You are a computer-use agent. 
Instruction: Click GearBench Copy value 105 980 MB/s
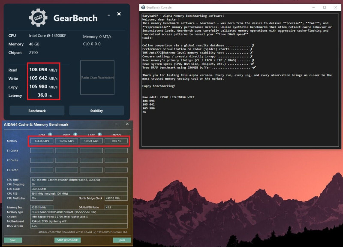click(43, 87)
